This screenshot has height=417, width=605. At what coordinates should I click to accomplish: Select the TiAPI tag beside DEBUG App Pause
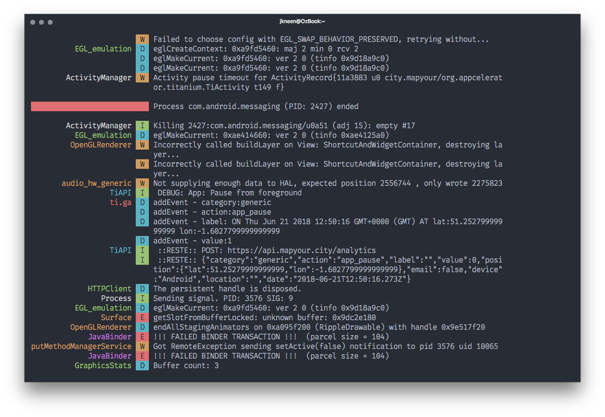click(121, 192)
